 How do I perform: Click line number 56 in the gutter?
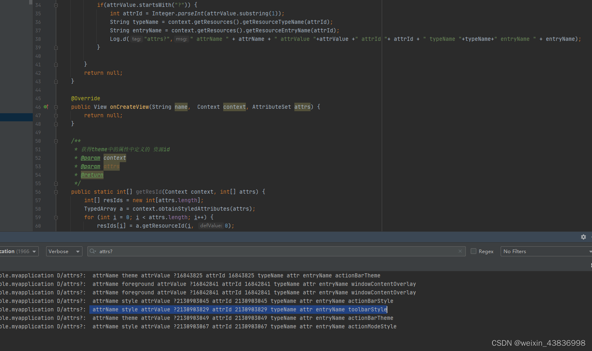(x=38, y=192)
